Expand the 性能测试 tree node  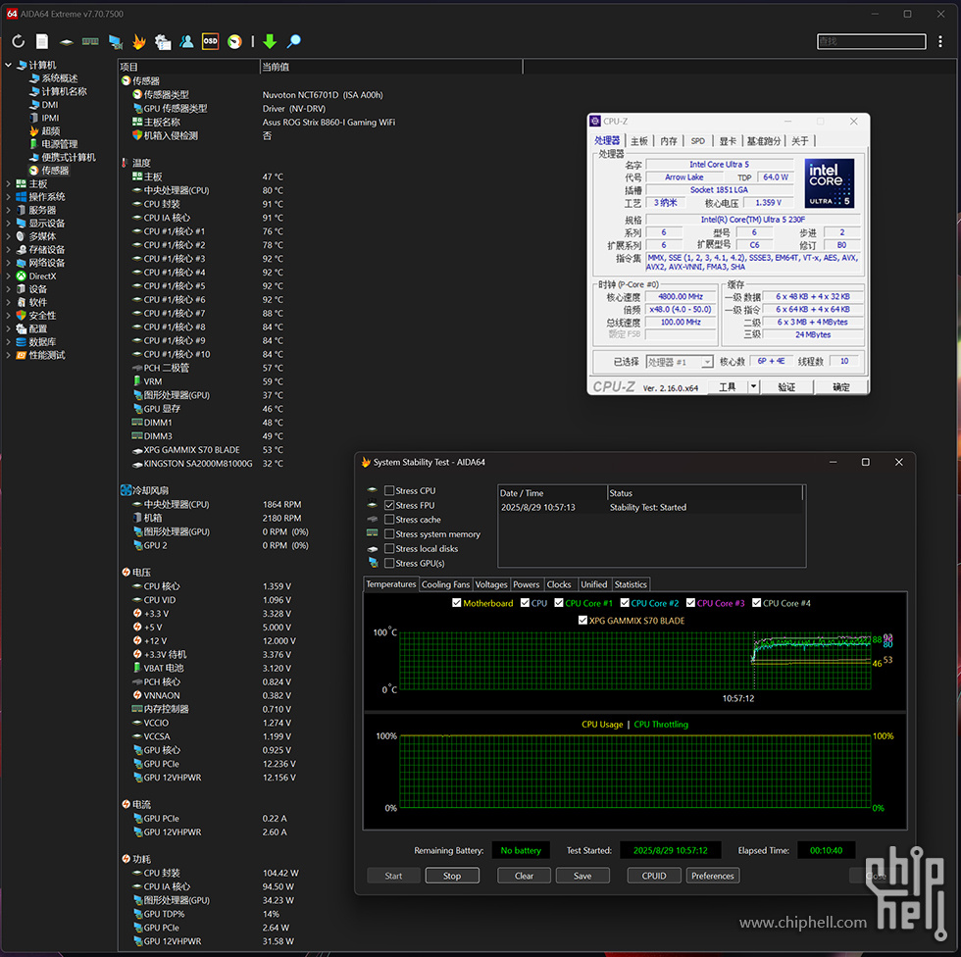pyautogui.click(x=9, y=355)
